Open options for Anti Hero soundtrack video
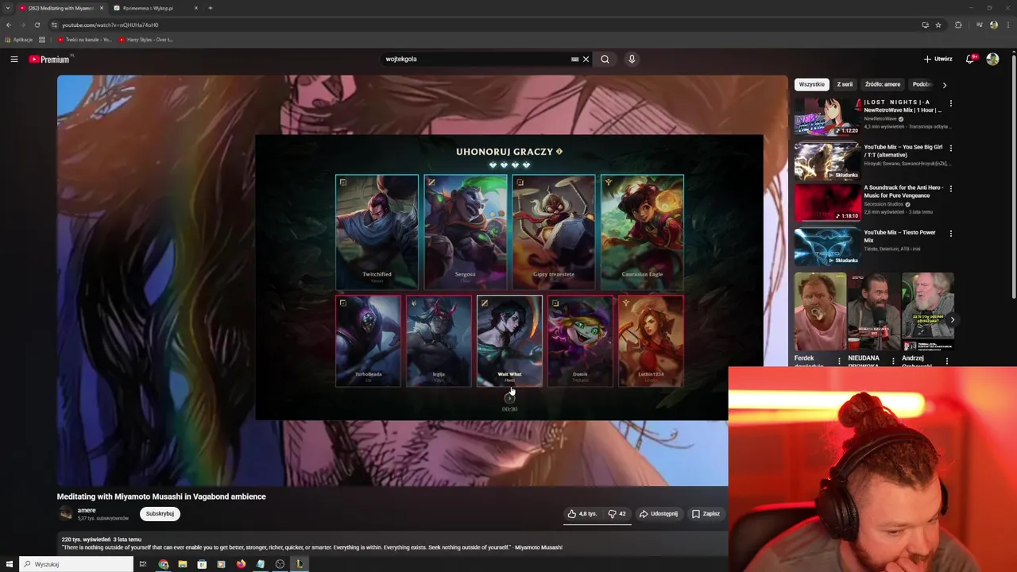1017x572 pixels. point(950,189)
